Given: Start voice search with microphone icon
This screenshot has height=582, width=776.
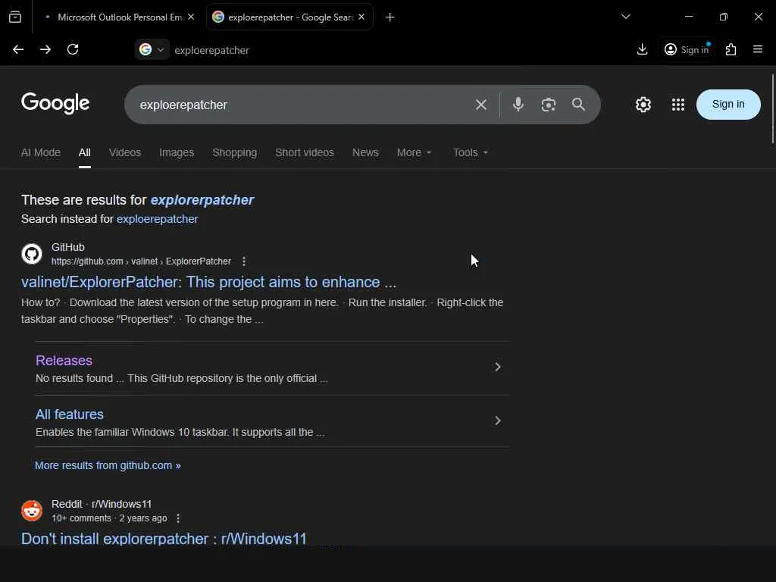Looking at the screenshot, I should (518, 105).
